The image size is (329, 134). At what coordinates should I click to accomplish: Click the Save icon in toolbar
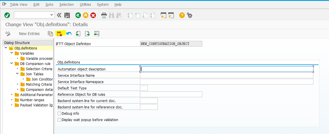67,15
